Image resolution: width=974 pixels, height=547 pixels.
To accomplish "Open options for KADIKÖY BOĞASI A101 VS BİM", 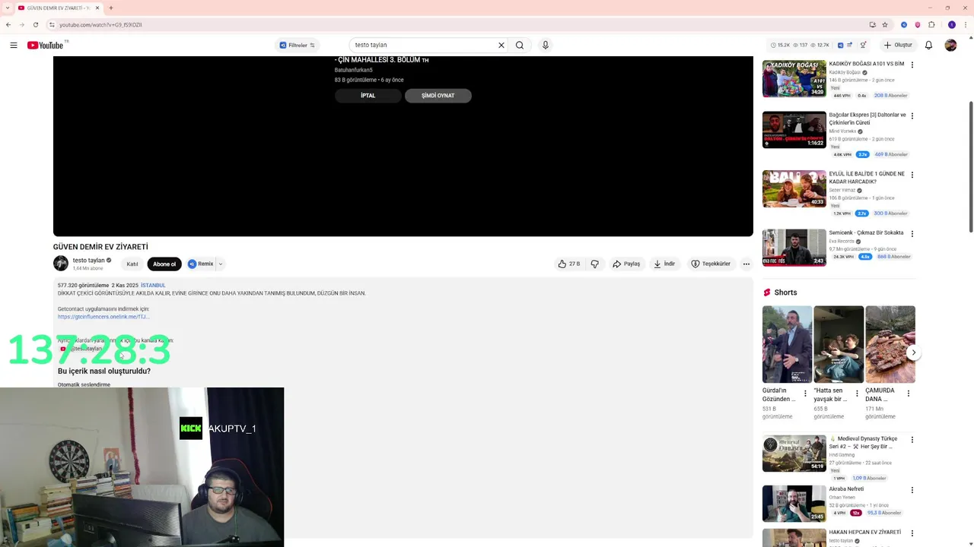I will (x=912, y=65).
